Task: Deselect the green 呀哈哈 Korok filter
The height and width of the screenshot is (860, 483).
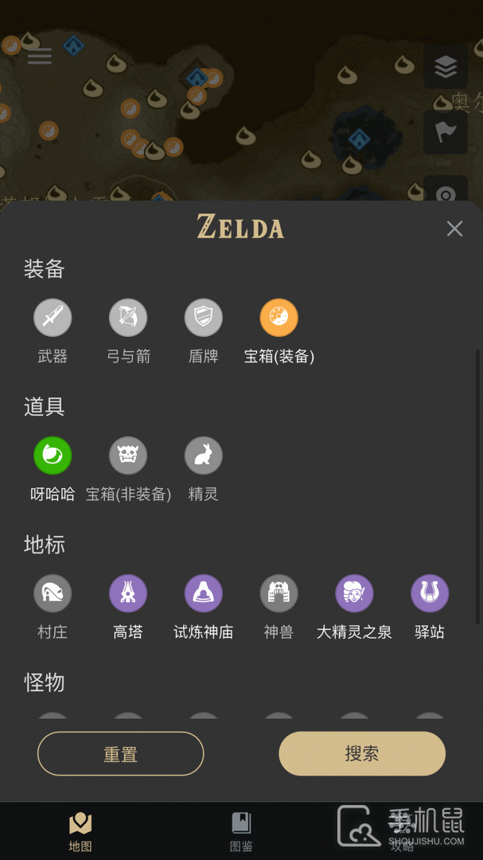Action: [53, 456]
